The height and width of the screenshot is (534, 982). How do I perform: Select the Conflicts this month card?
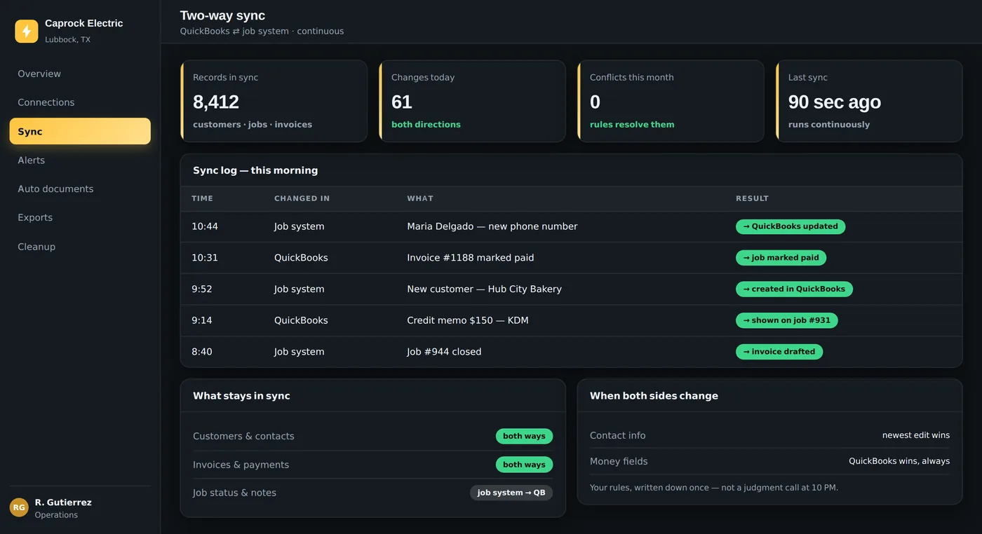pyautogui.click(x=671, y=101)
